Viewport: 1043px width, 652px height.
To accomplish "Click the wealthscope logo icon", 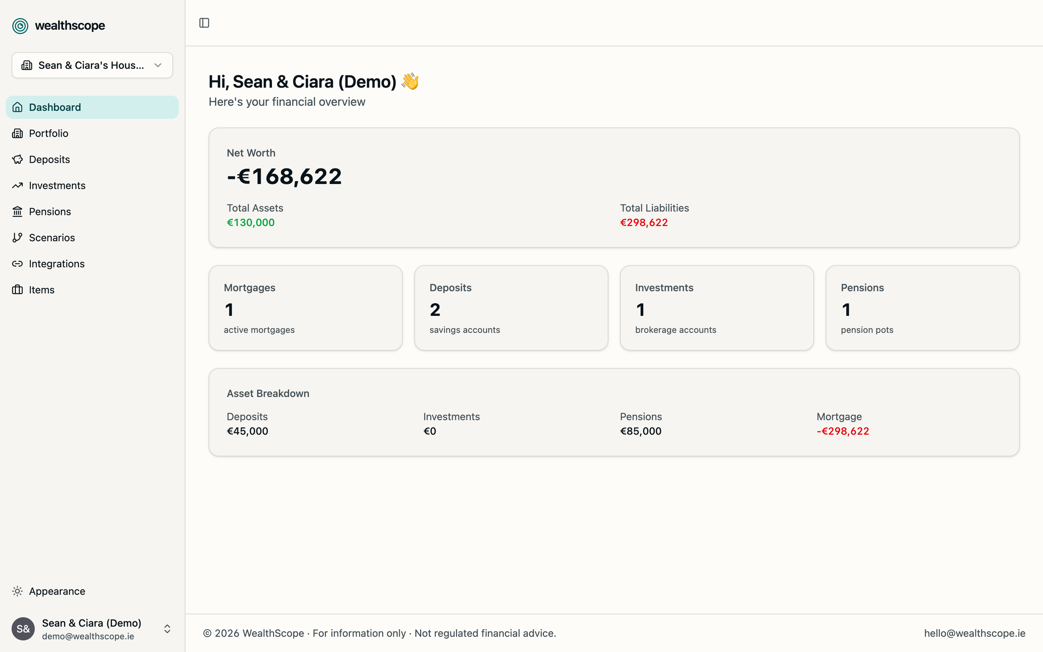I will 20,26.
